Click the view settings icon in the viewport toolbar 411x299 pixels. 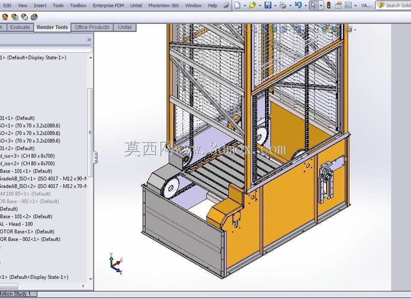coord(348,29)
